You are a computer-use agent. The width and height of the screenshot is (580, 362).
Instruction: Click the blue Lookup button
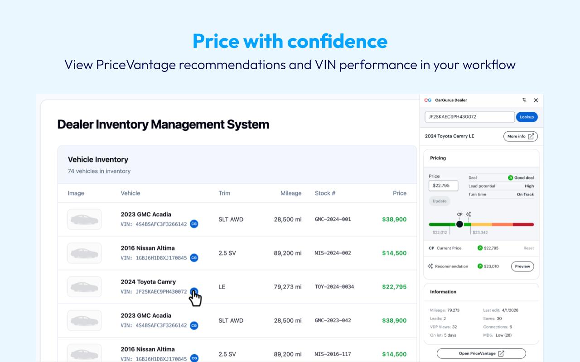click(527, 117)
